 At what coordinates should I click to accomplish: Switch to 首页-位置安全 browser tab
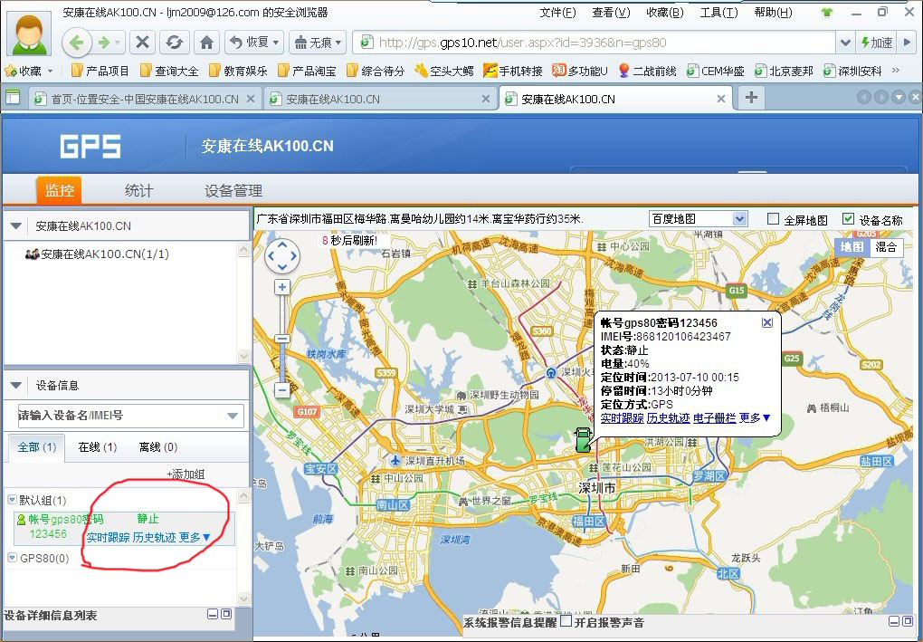(144, 99)
